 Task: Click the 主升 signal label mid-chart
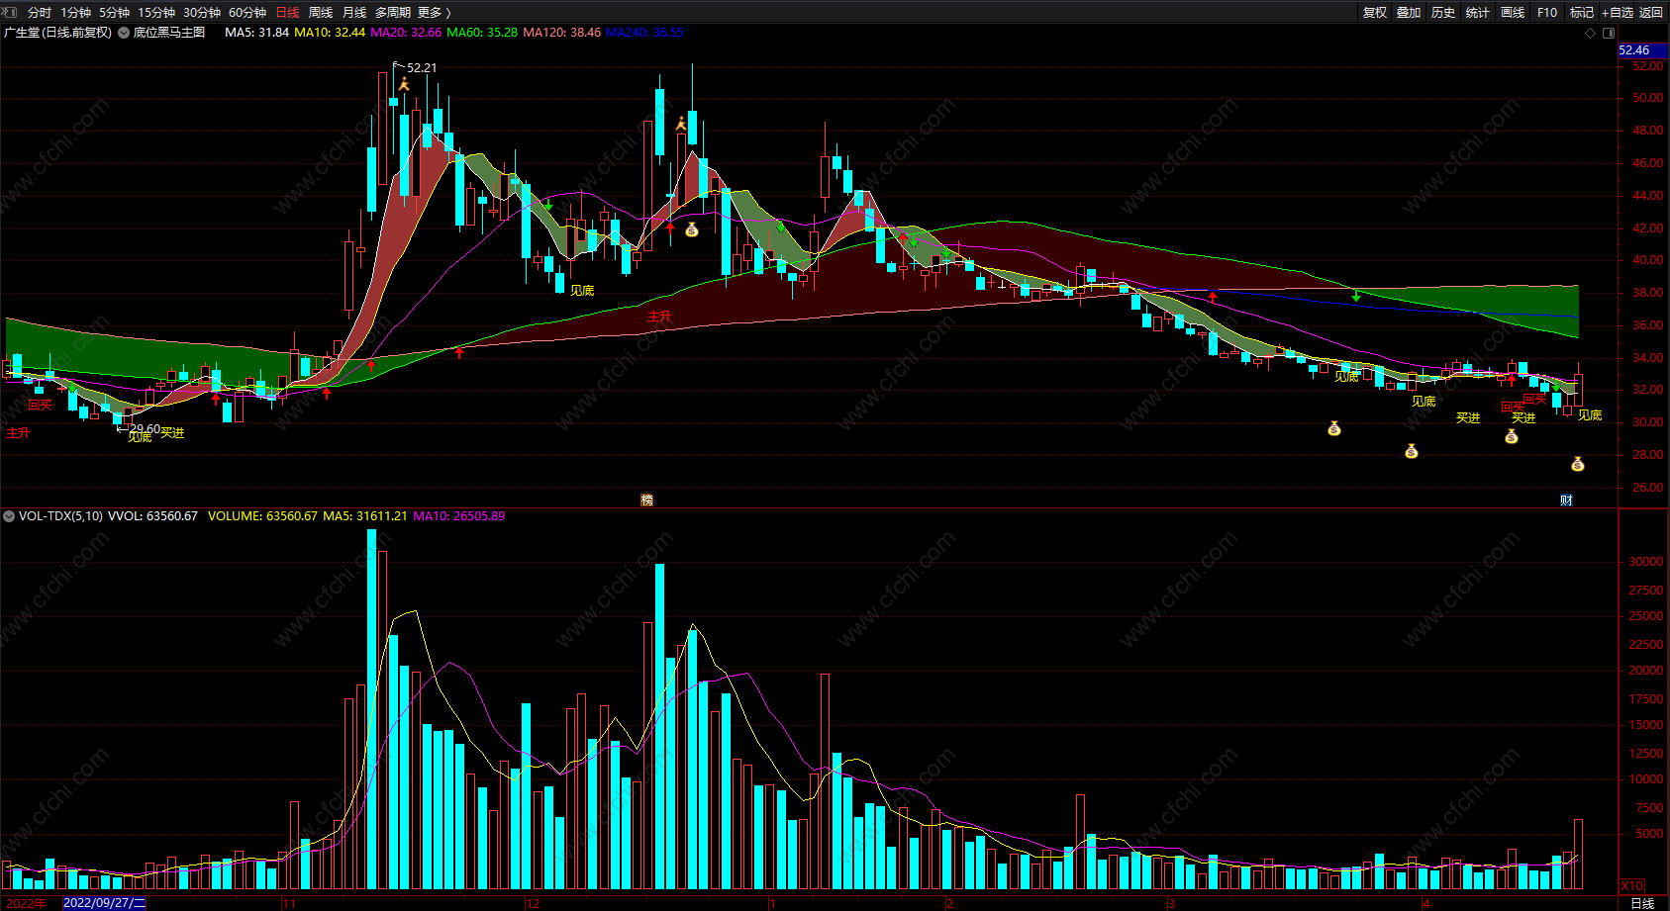659,317
